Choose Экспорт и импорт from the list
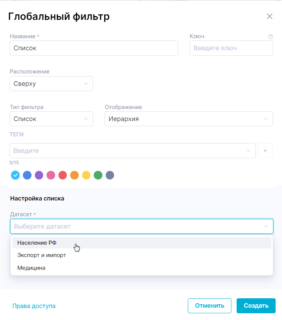The image size is (282, 320). click(x=42, y=255)
